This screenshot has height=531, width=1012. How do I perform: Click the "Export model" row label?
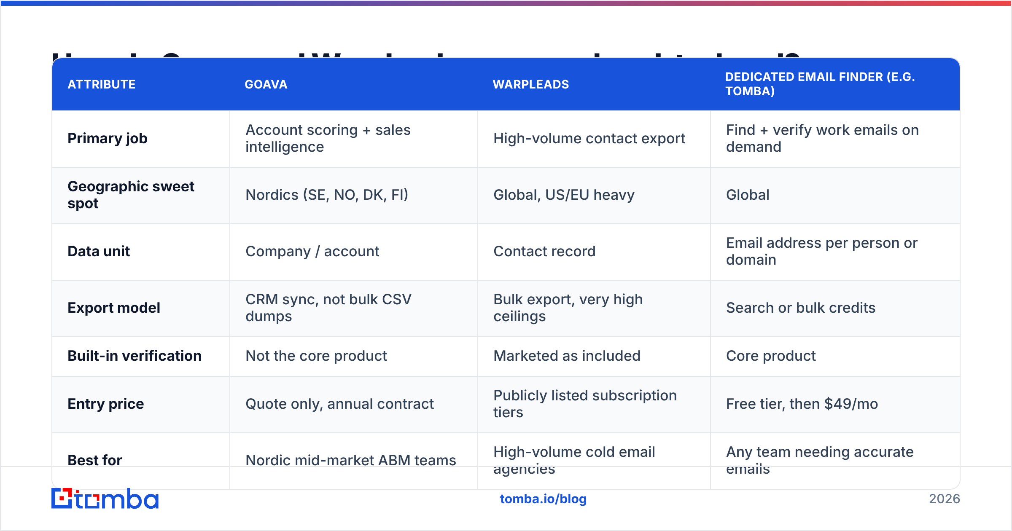(x=114, y=308)
